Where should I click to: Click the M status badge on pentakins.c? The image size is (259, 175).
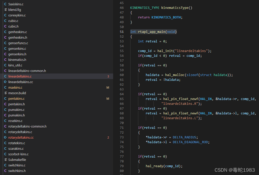(x=108, y=98)
